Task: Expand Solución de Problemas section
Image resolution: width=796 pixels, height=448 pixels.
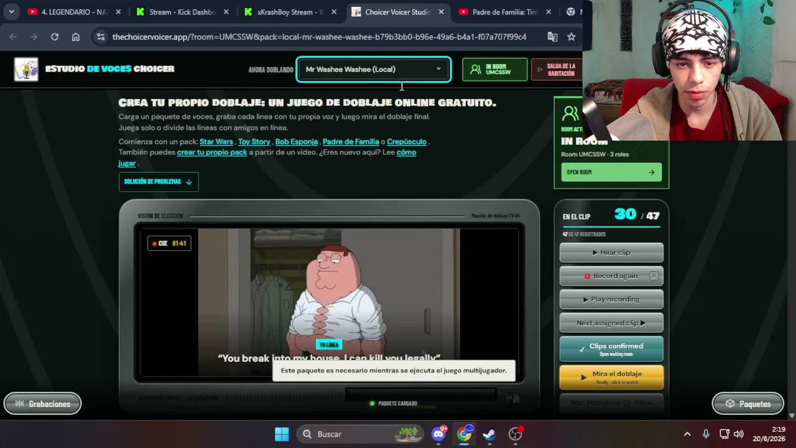Action: point(159,182)
